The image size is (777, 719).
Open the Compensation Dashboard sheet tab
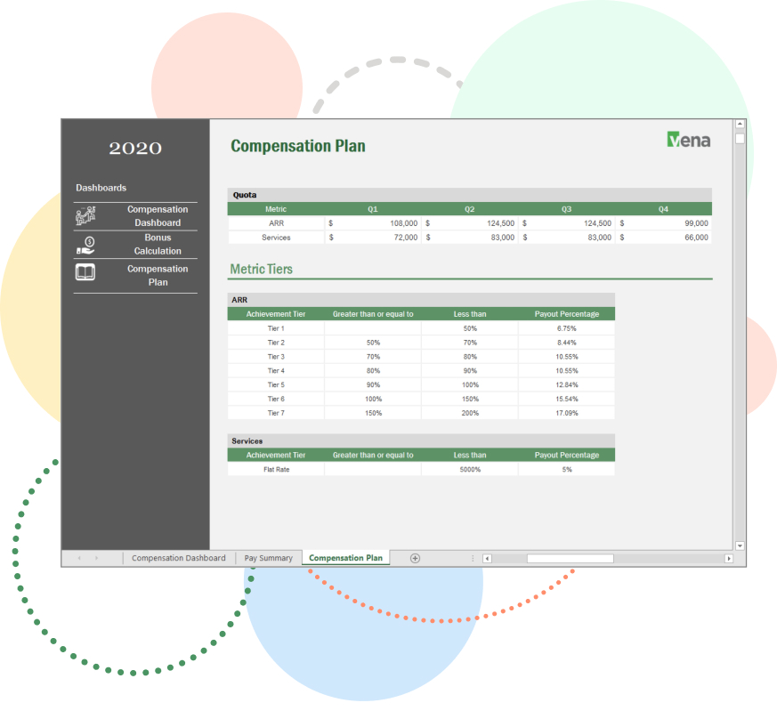177,557
